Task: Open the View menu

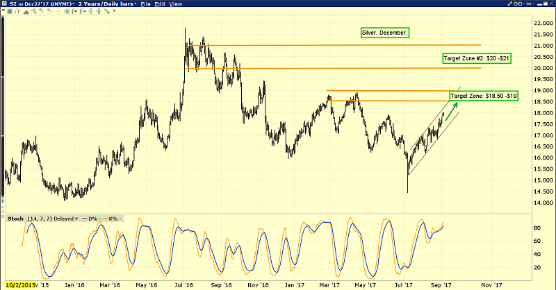Action: click(x=177, y=4)
